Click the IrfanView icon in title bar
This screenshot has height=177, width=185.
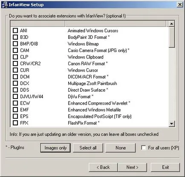(5, 5)
